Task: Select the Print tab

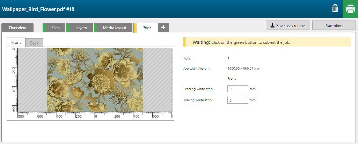Action: (x=146, y=27)
